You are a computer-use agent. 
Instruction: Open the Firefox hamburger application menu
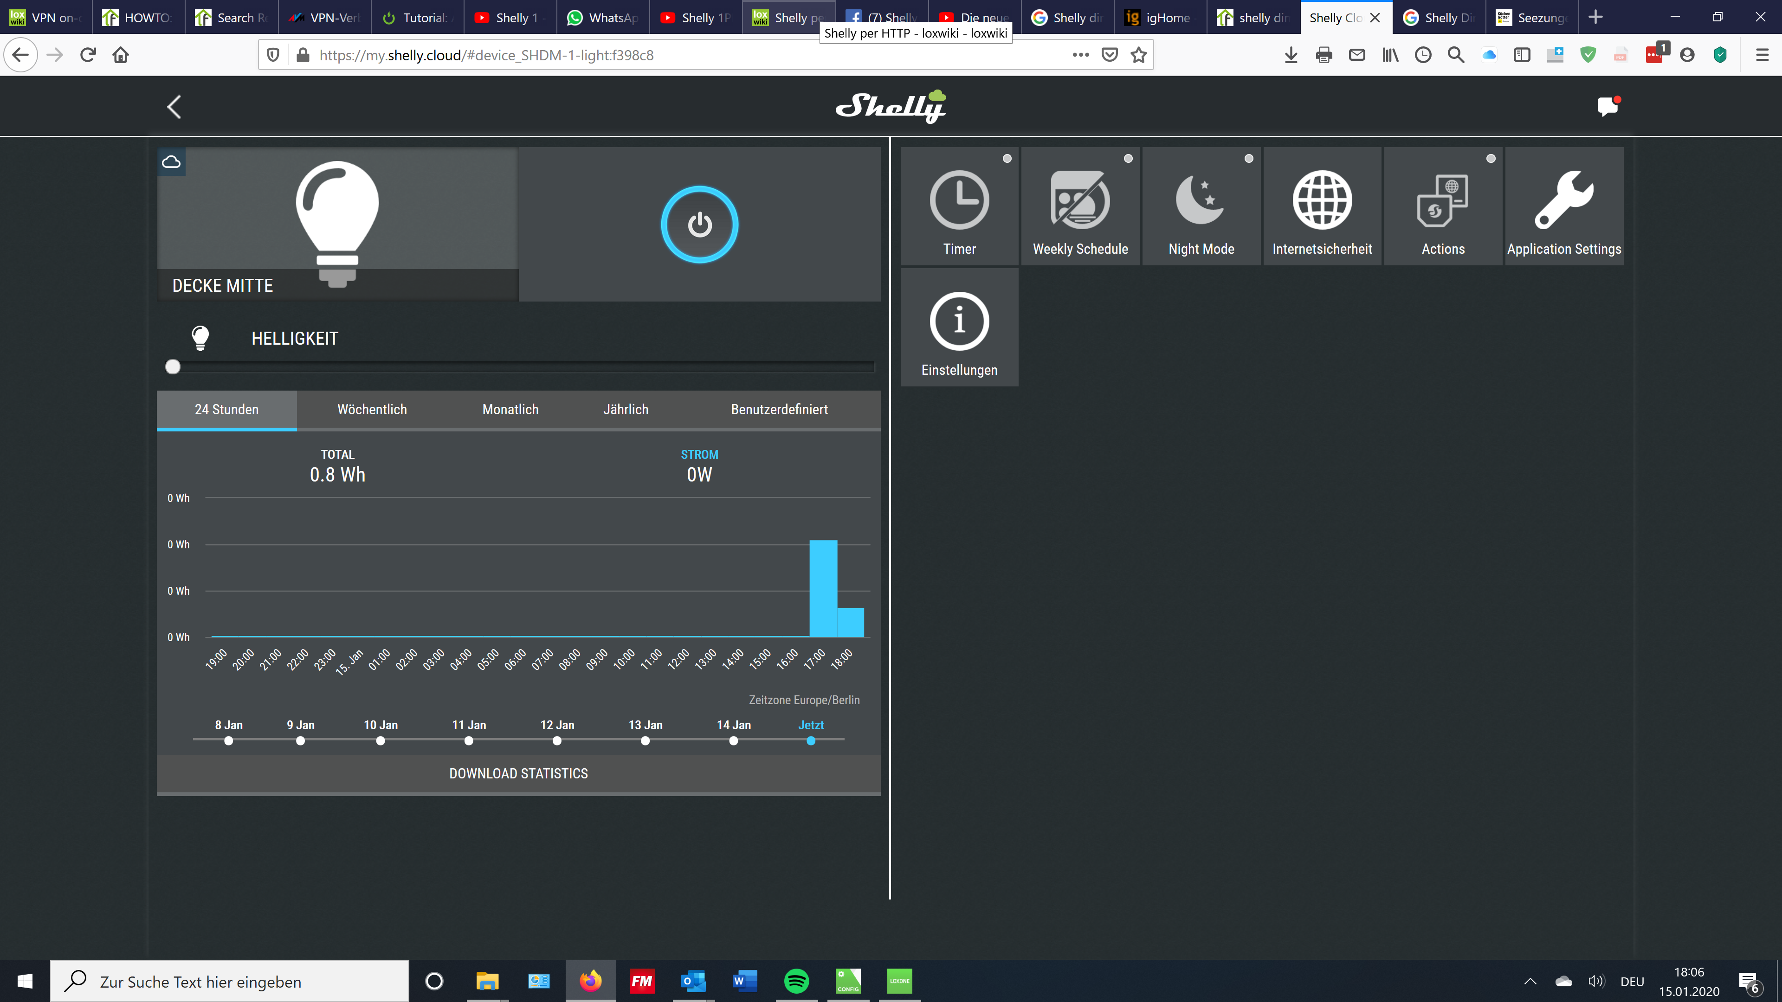pos(1762,55)
